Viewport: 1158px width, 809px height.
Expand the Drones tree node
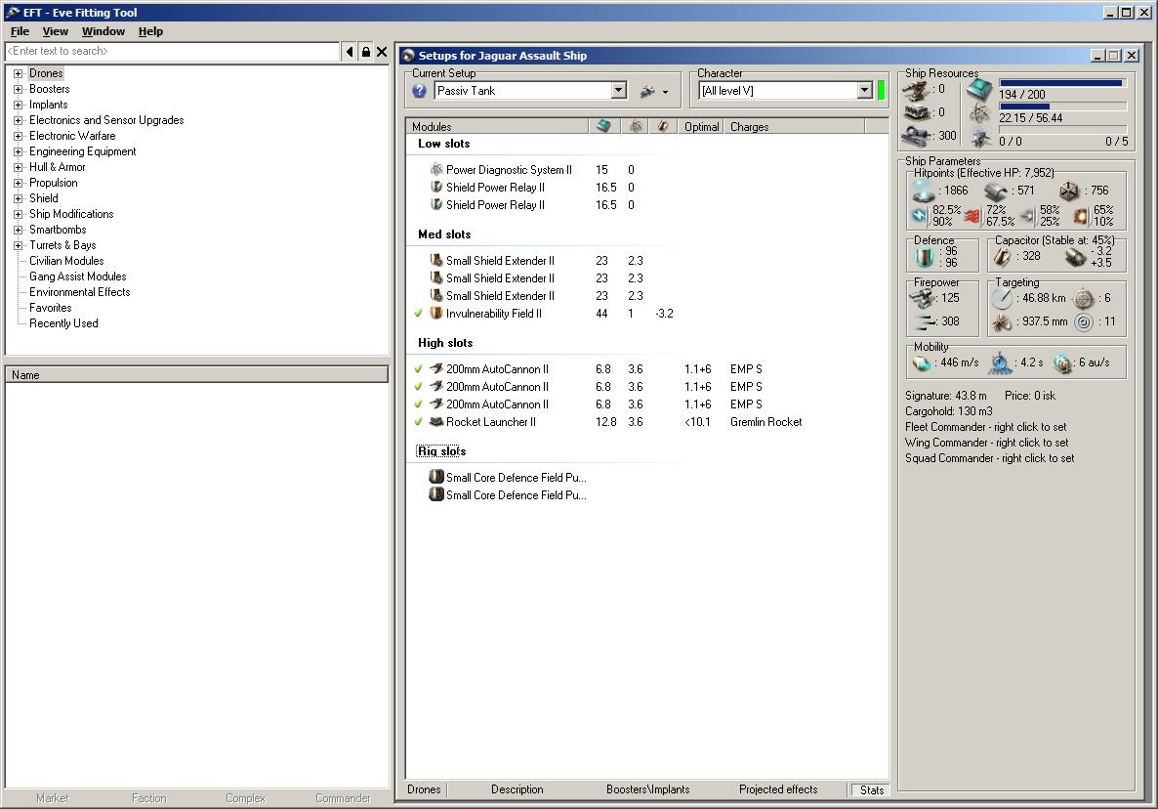point(19,73)
